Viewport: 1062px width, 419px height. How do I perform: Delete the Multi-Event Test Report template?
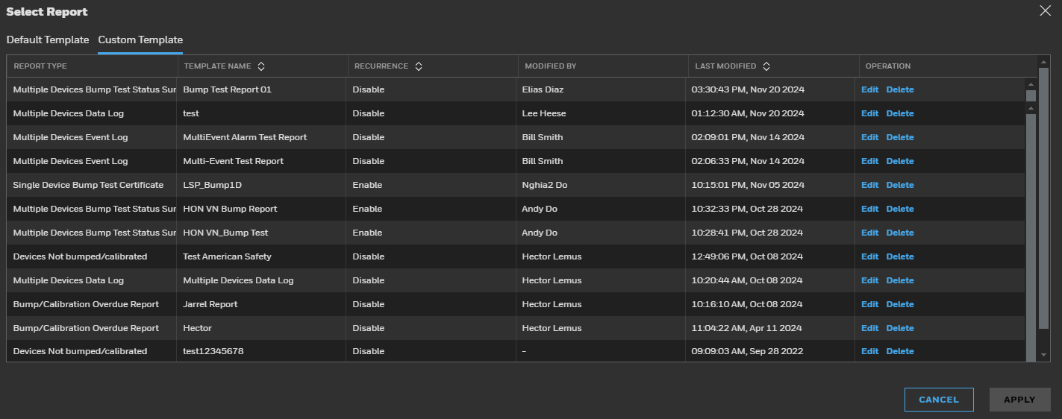[x=900, y=161]
